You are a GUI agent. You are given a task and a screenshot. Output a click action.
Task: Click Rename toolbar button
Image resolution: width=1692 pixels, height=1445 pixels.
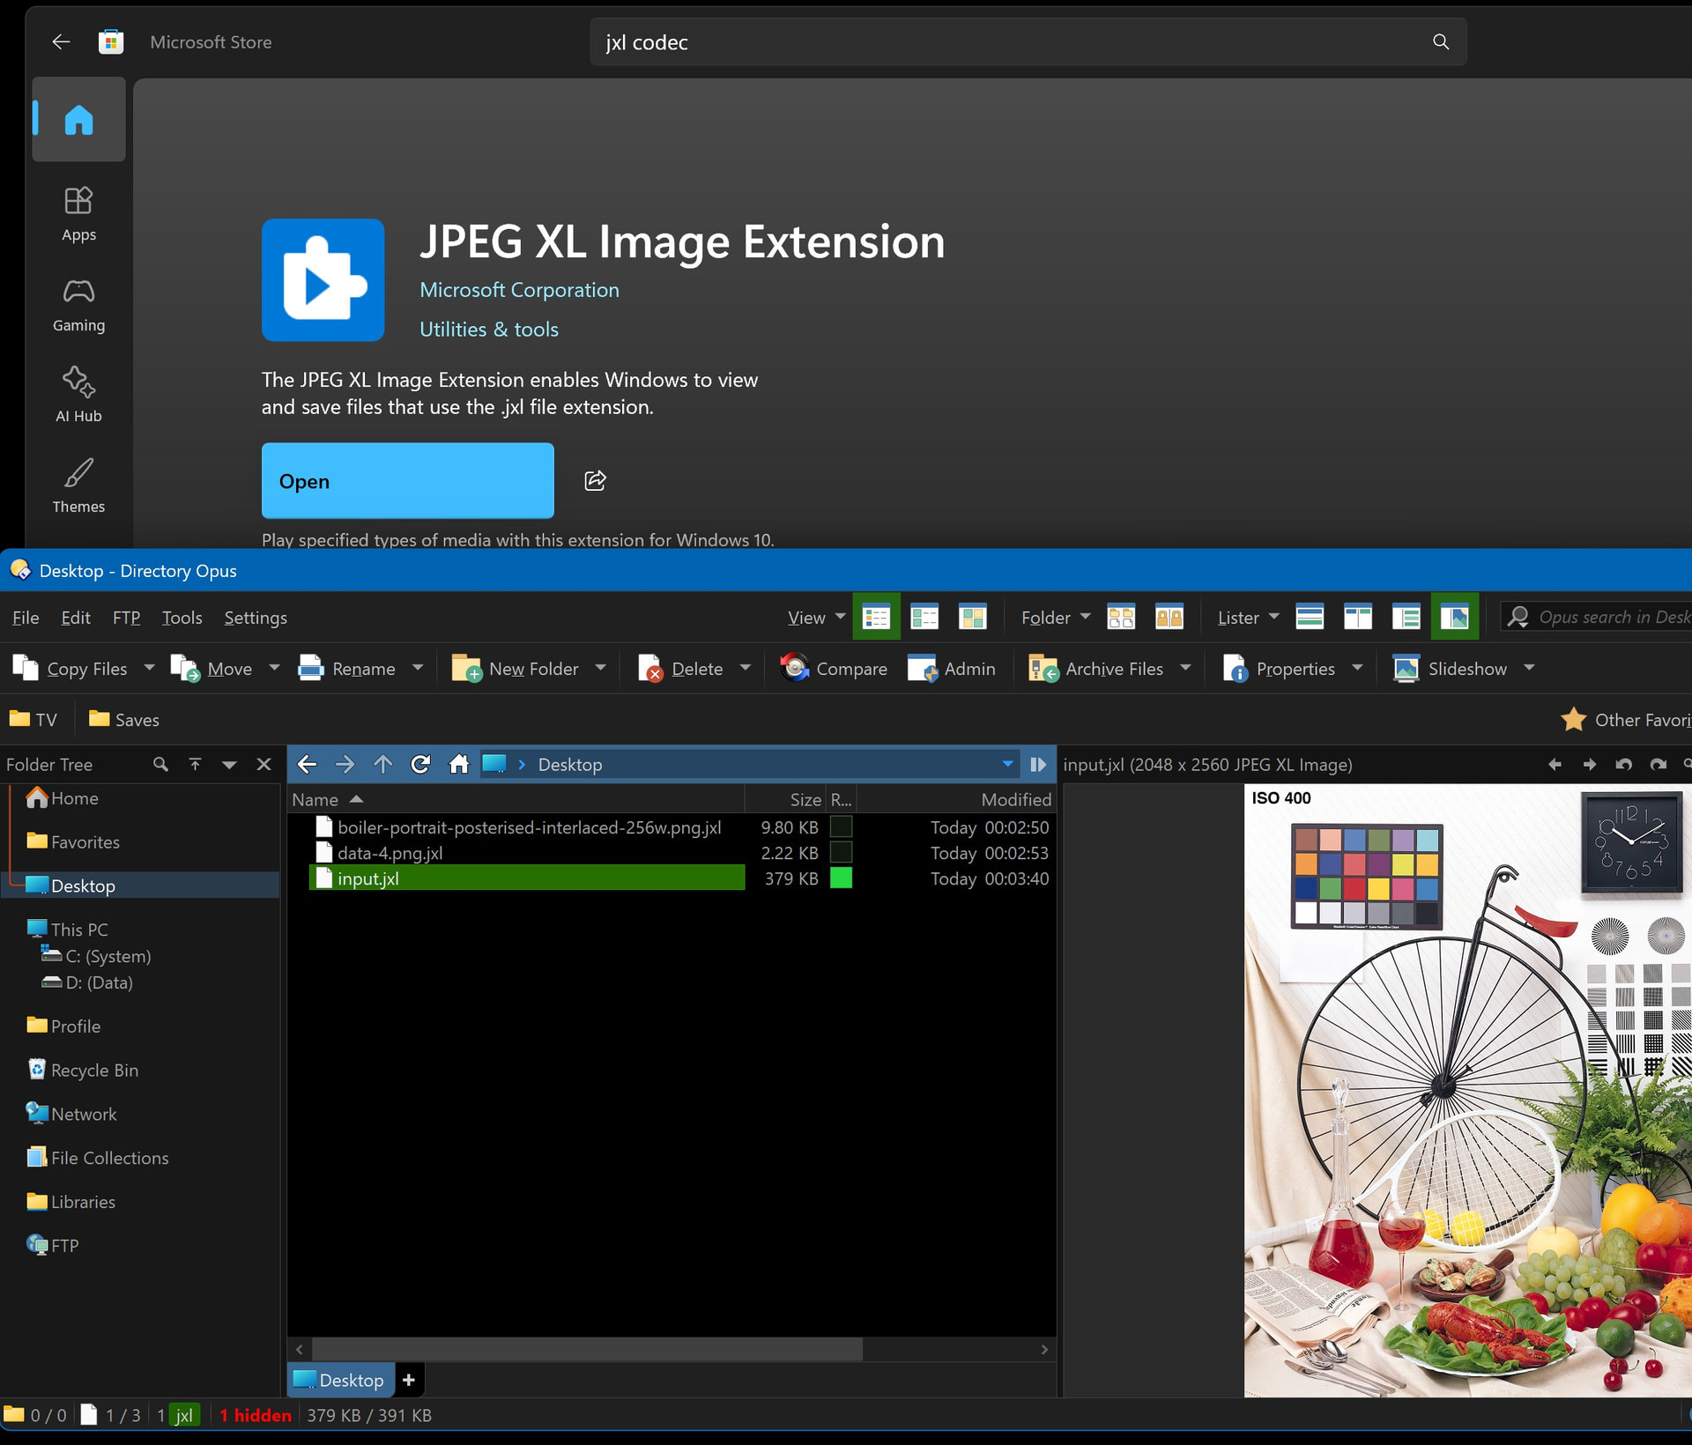(x=347, y=669)
